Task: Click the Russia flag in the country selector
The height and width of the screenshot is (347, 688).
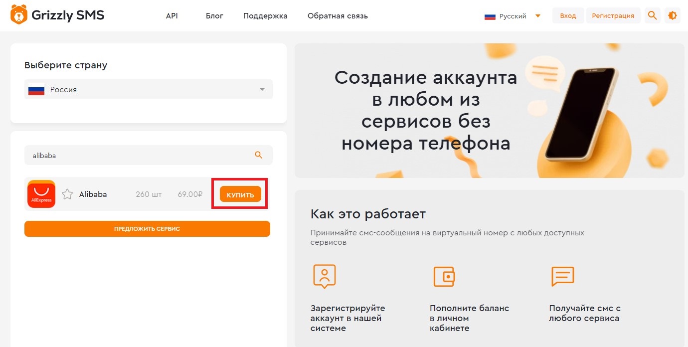Action: [x=36, y=90]
